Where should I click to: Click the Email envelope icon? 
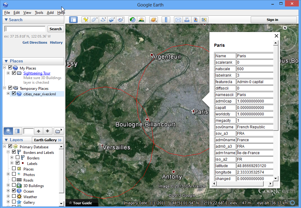click(x=178, y=20)
